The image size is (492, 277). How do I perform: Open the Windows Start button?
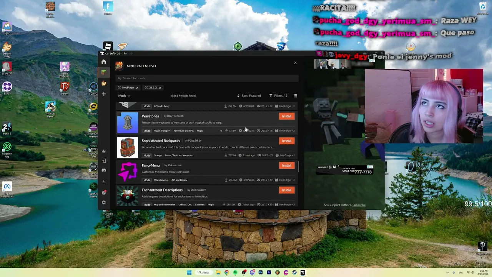tap(189, 272)
